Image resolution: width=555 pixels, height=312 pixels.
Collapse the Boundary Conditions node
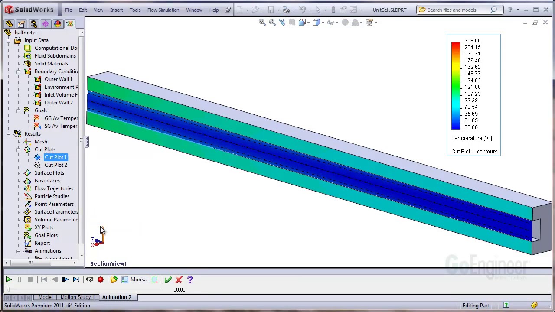[x=18, y=71]
